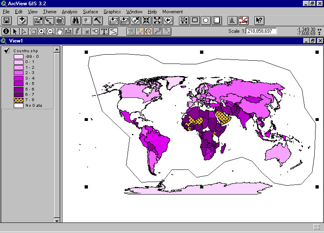
Task: Click inside the Scale input field
Action: [261, 31]
